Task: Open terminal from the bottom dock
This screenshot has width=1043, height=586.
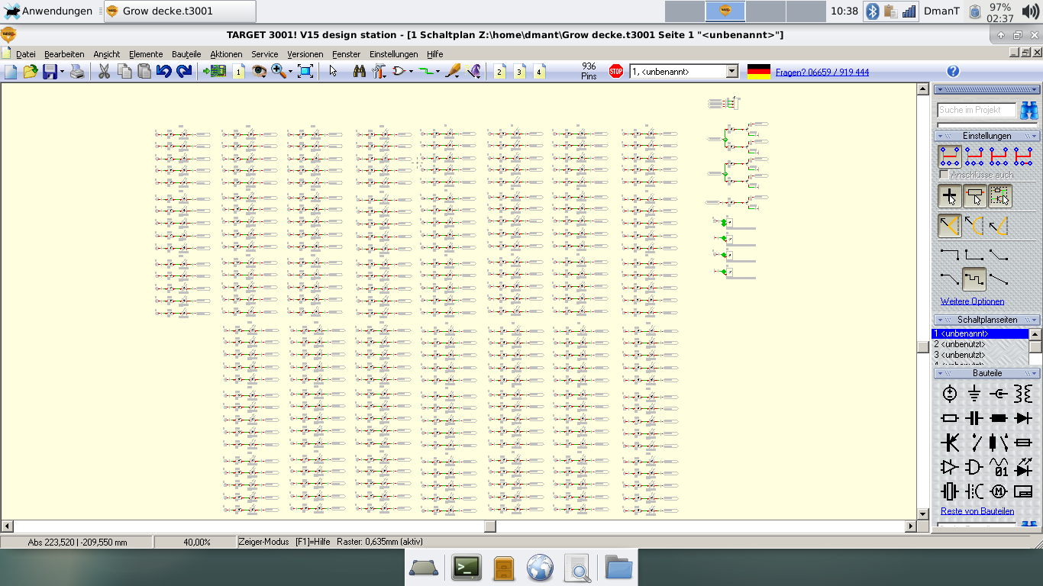Action: [467, 568]
